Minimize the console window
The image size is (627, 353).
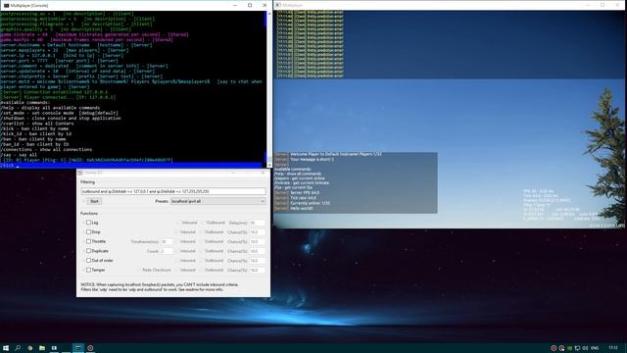[x=235, y=5]
